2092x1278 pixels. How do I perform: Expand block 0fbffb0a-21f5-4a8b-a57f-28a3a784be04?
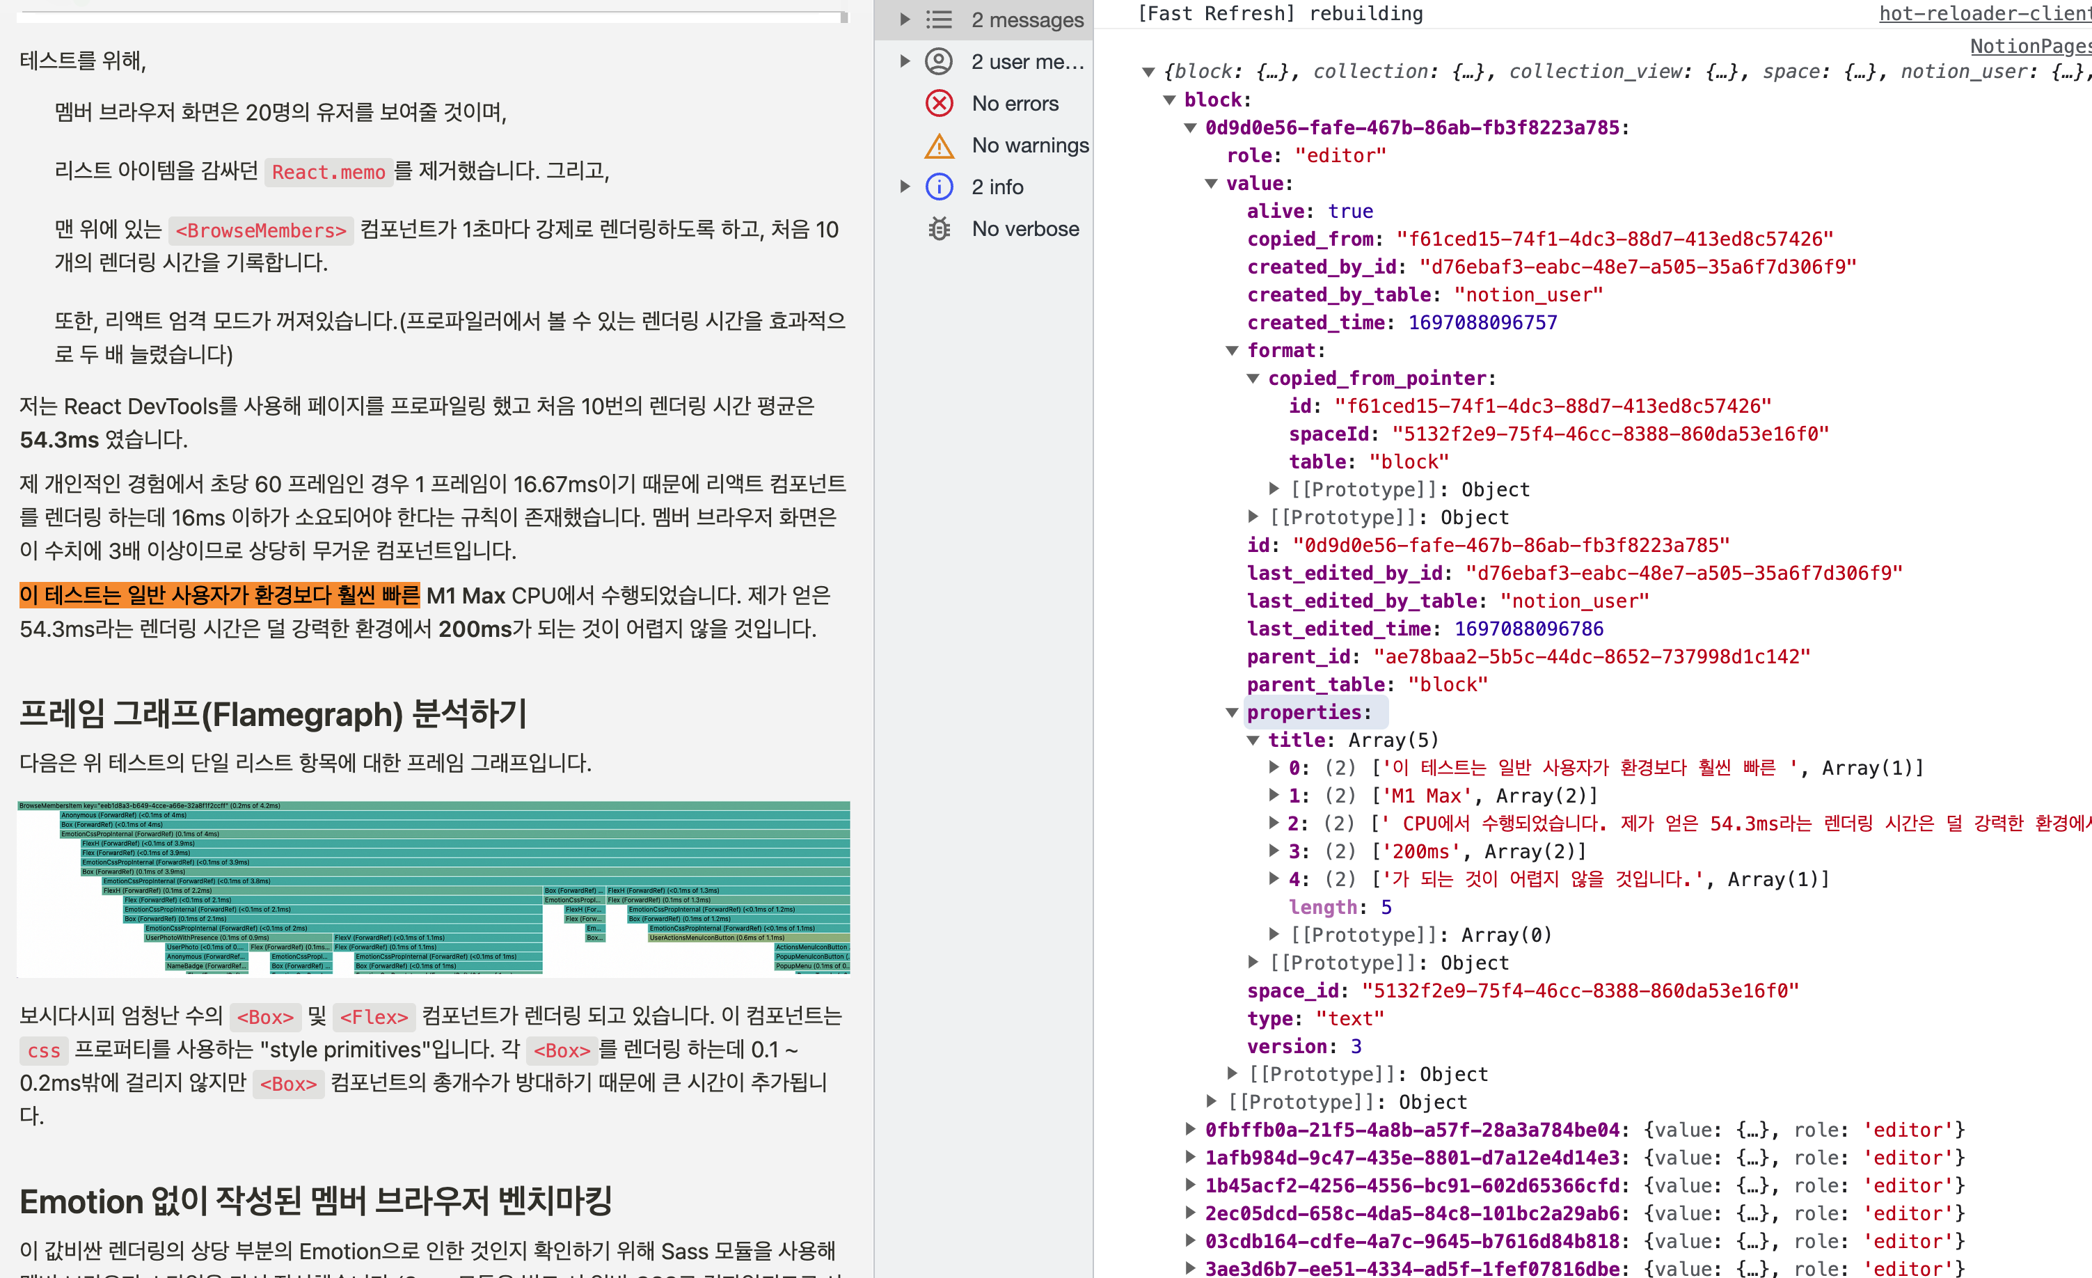coord(1190,1130)
